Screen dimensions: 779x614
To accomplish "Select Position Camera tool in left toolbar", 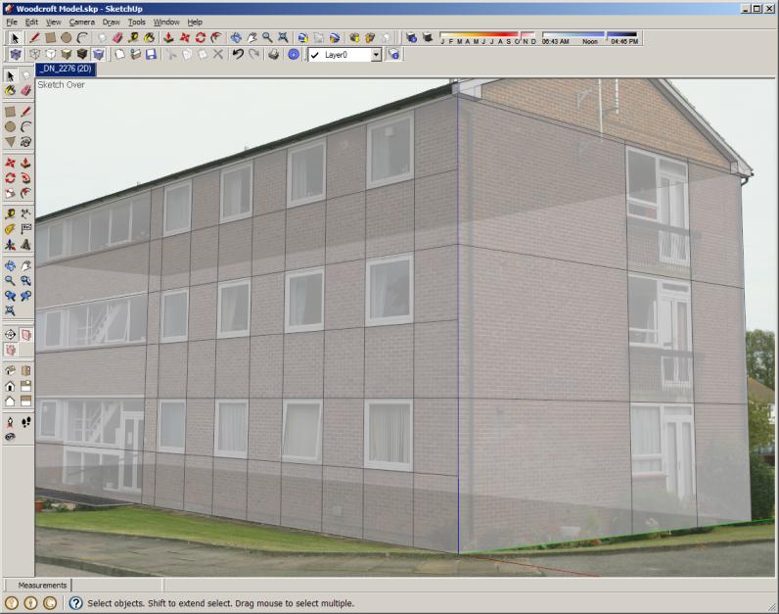I will coord(10,423).
